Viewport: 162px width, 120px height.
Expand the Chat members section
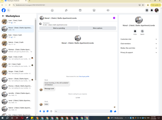tap(139, 44)
